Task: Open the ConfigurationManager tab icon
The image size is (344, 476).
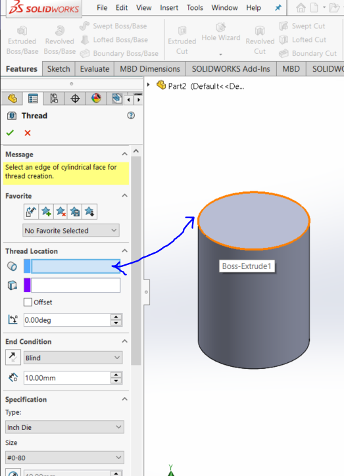Action: tap(54, 99)
